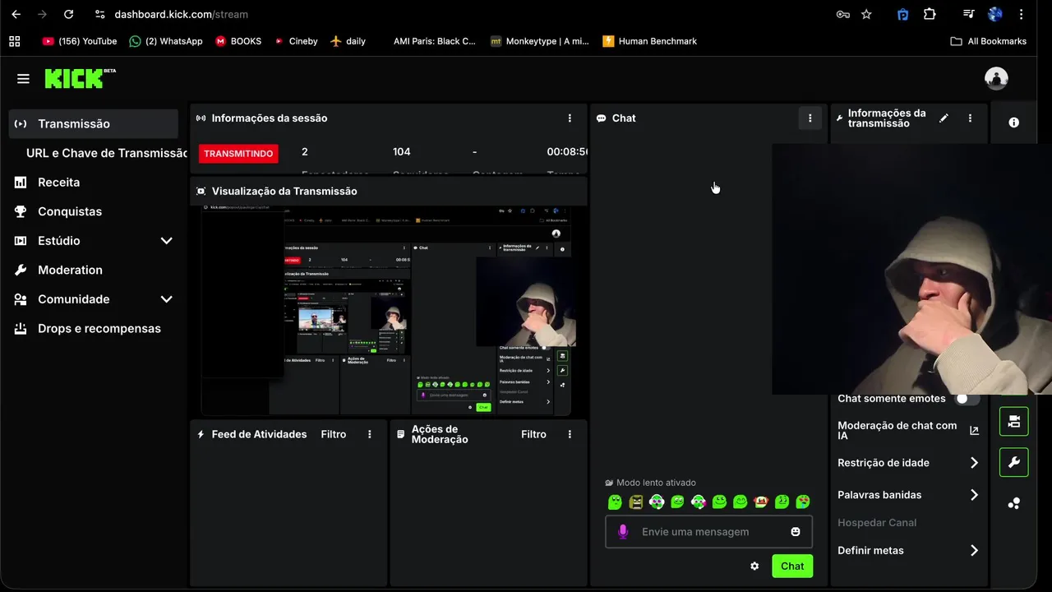This screenshot has width=1052, height=592.
Task: Open Palavras banidas chevron
Action: [974, 495]
